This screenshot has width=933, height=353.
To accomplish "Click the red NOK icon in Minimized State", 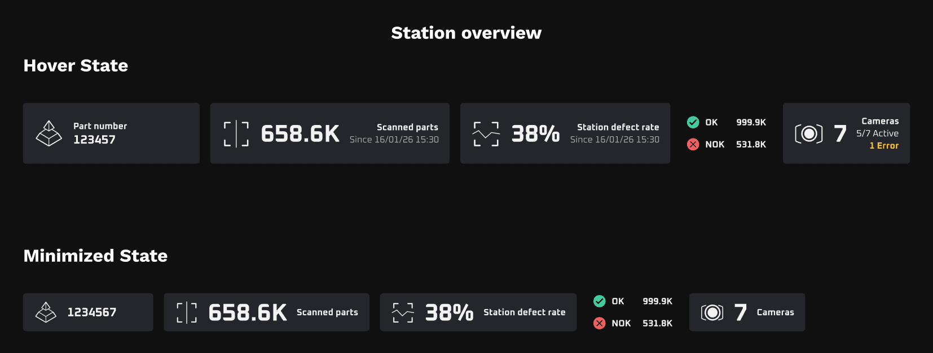I will point(600,323).
